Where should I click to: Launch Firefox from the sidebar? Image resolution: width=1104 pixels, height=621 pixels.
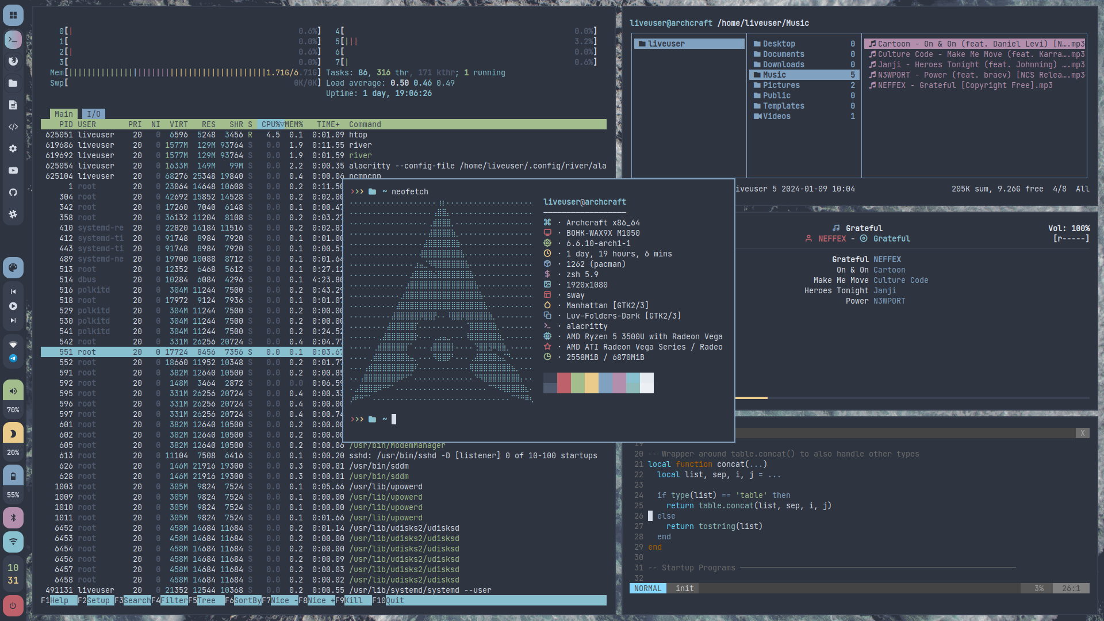coord(13,62)
